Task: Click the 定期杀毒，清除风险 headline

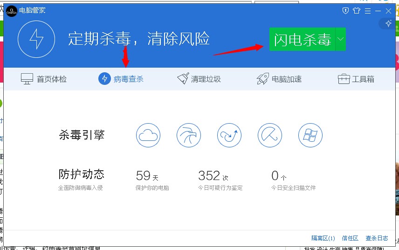Action: pos(139,39)
